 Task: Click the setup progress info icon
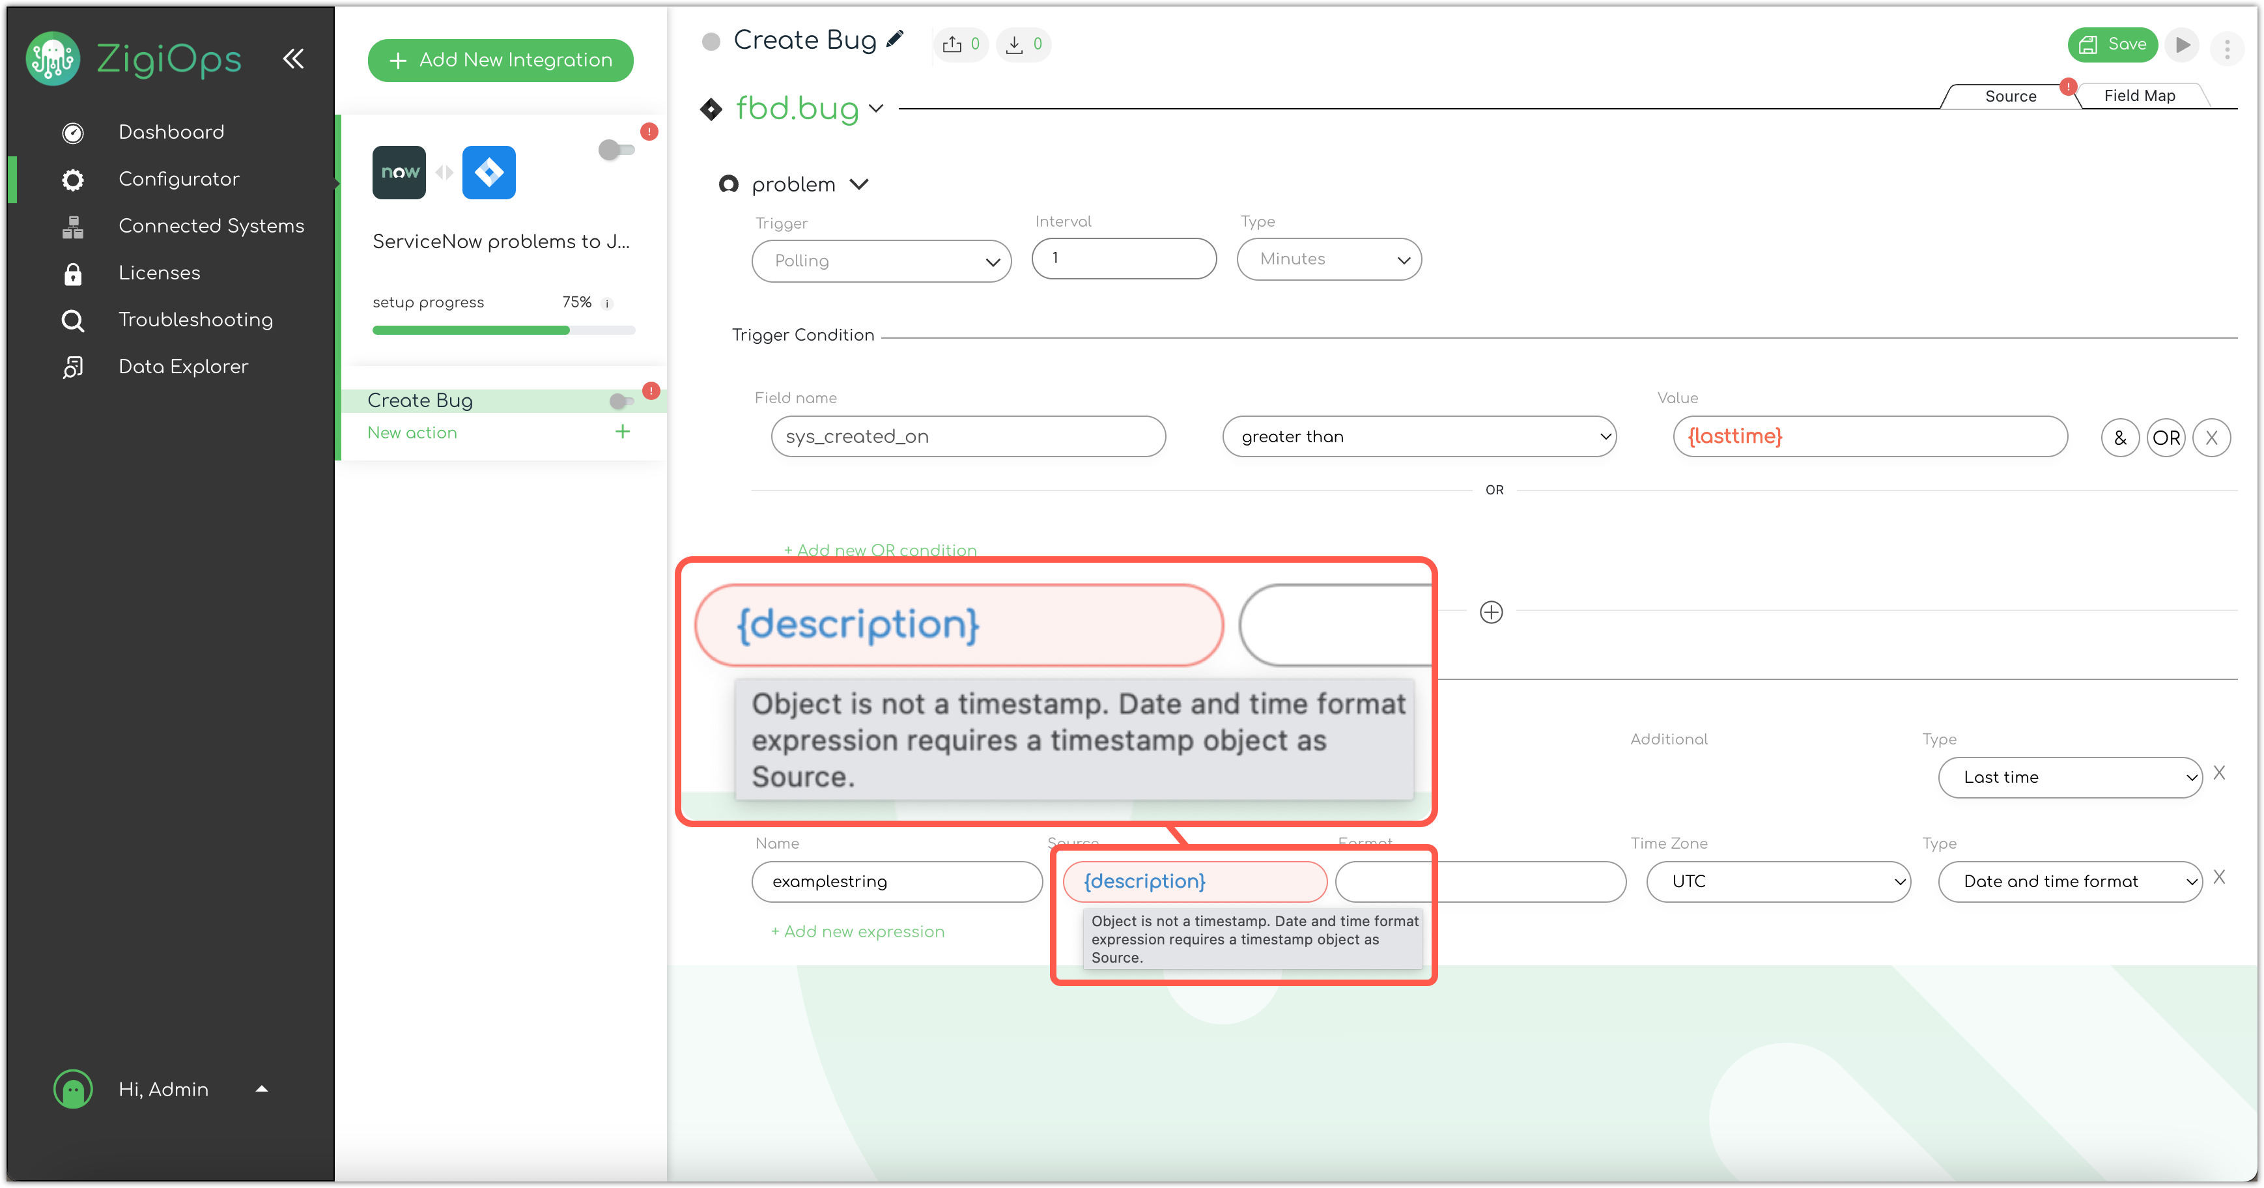pos(606,303)
